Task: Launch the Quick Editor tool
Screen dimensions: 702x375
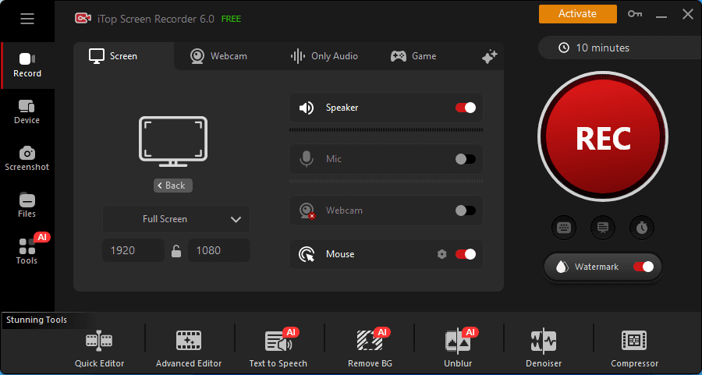Action: point(99,348)
